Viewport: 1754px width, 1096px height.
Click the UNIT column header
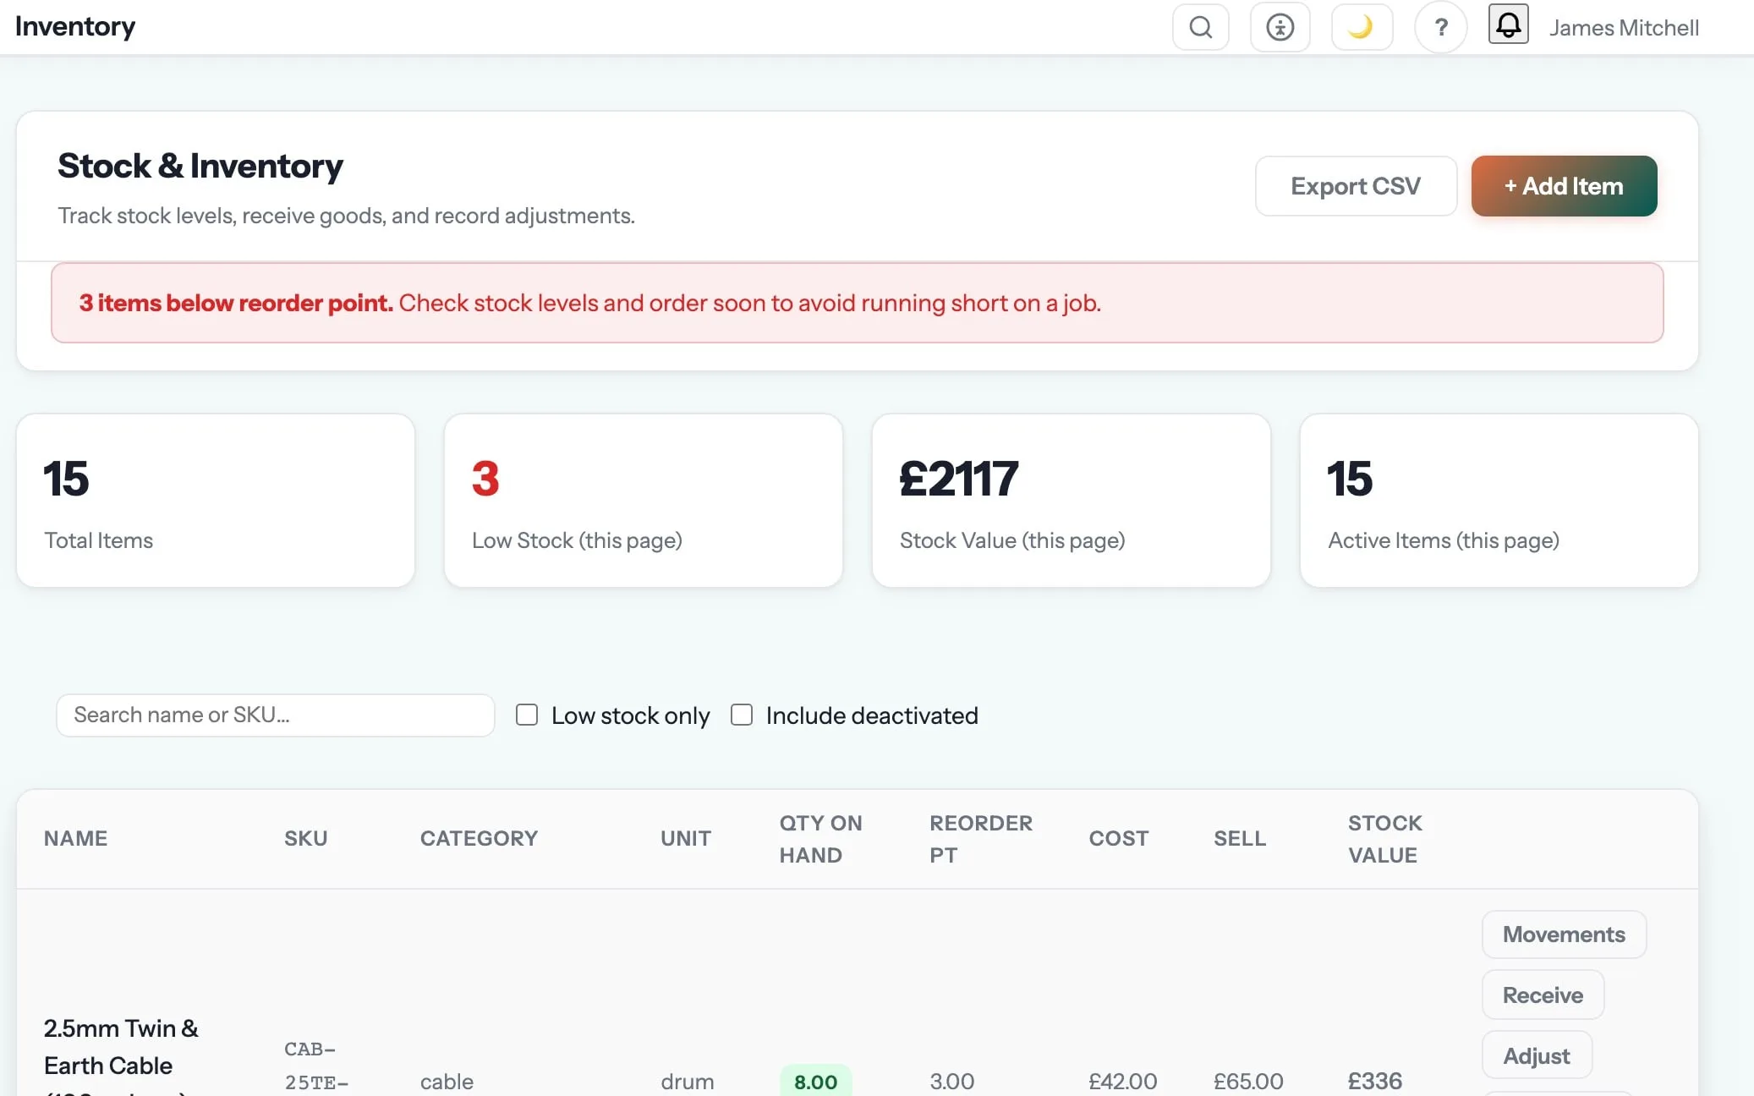pos(685,838)
